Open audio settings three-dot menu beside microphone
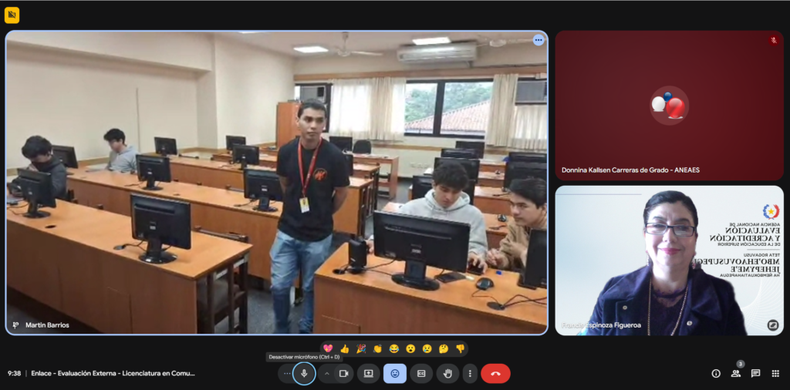 click(287, 374)
